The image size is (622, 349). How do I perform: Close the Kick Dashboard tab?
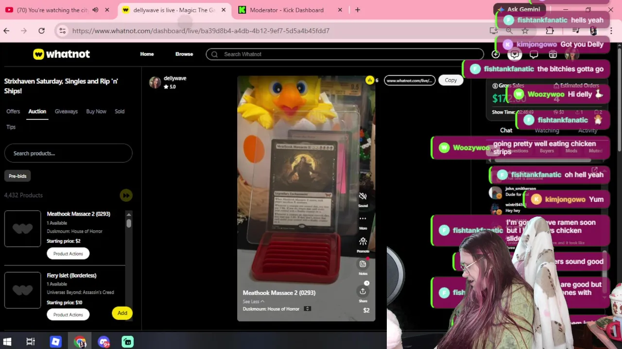[340, 10]
